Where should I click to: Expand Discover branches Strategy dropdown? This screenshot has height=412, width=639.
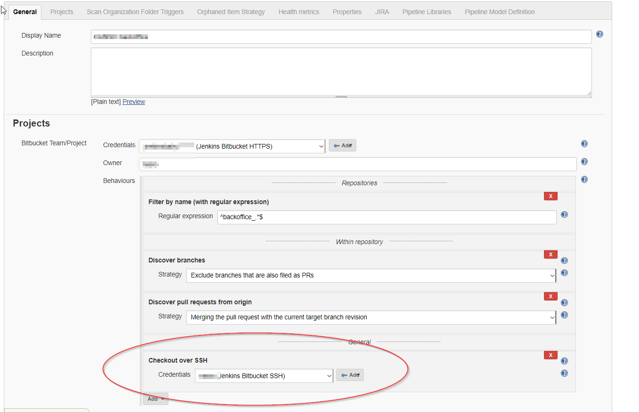click(371, 276)
